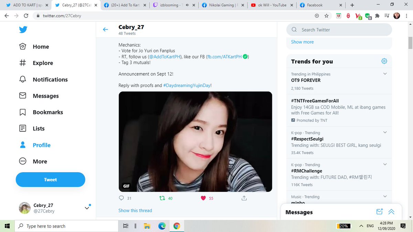
Task: Reply to the tweet with comment icon
Action: point(121,198)
